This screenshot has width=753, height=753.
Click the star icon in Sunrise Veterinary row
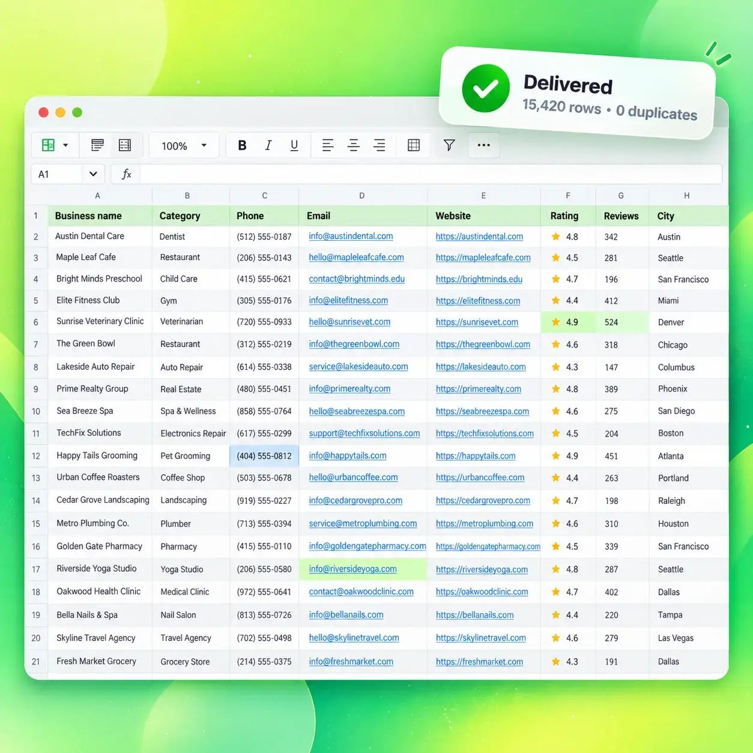[x=555, y=322]
